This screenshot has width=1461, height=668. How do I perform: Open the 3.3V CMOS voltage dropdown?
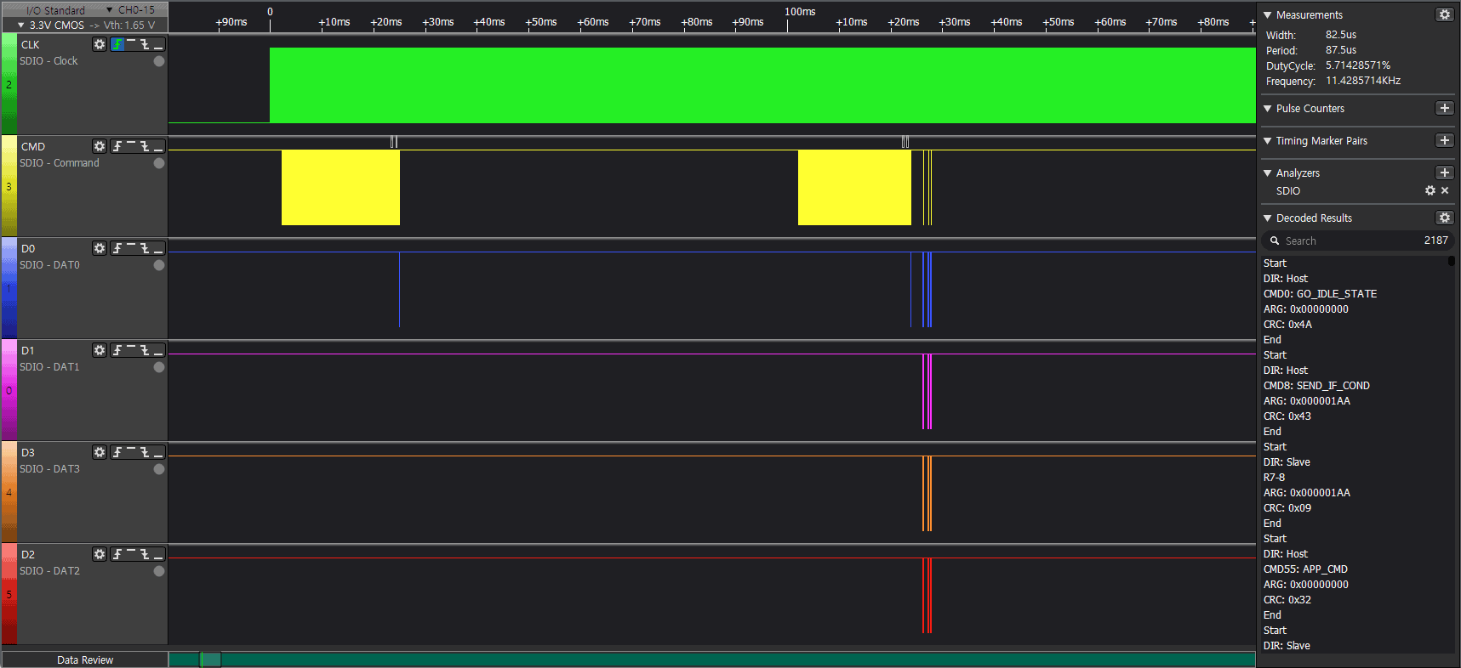(x=51, y=25)
